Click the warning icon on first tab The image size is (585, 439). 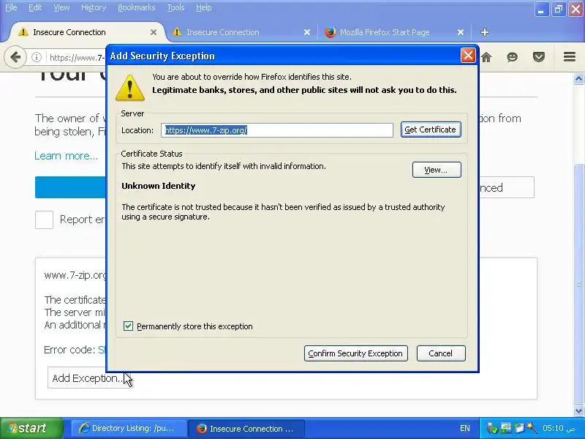click(x=23, y=32)
